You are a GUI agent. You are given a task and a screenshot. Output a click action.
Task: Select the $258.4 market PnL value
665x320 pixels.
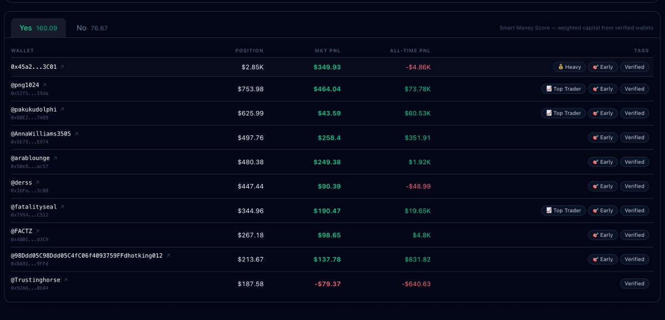pos(329,138)
